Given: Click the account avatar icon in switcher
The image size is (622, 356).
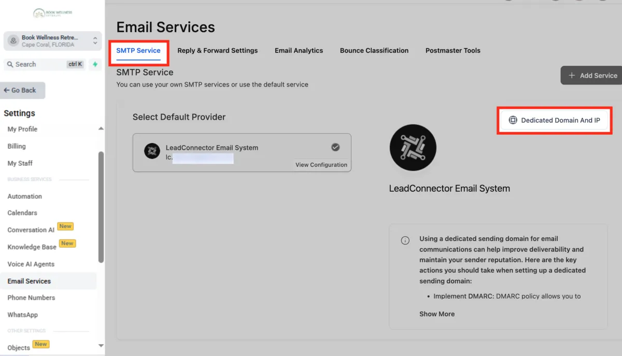Looking at the screenshot, I should point(14,41).
